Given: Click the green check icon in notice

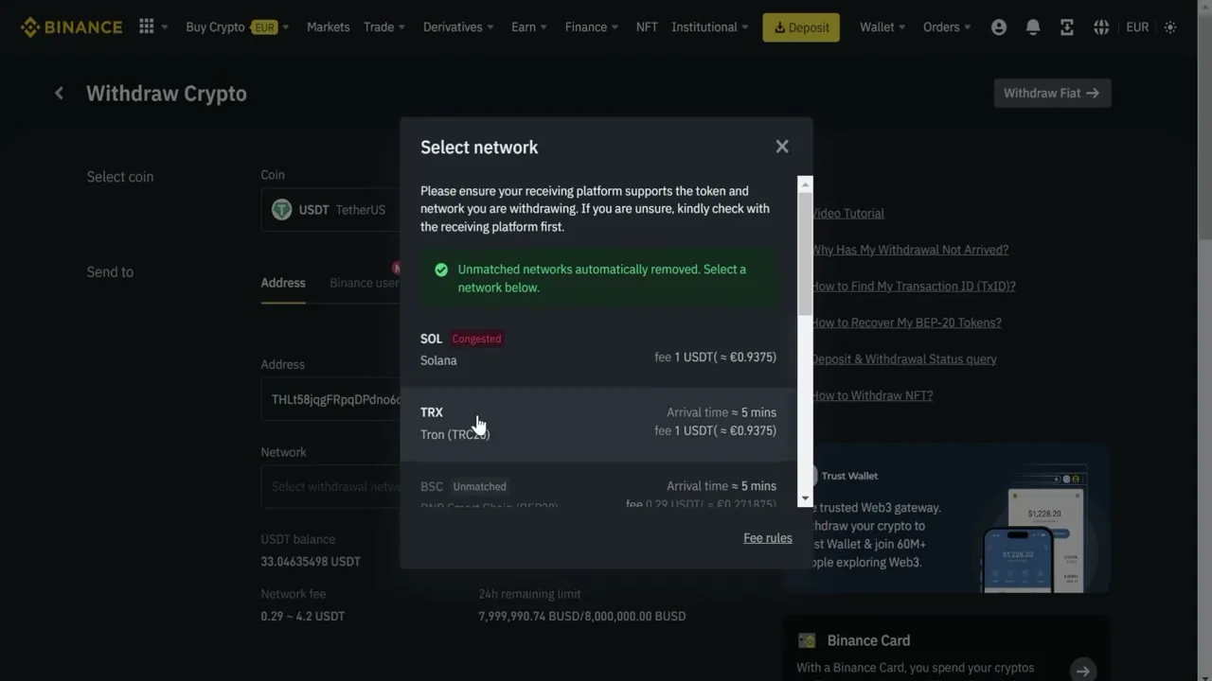Looking at the screenshot, I should [x=441, y=270].
